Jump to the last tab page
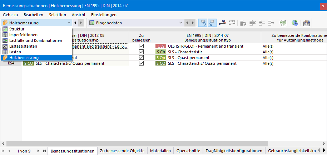 [x=44, y=151]
